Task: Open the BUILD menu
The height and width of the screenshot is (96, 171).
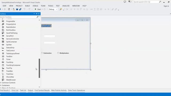Action: pos(28,6)
